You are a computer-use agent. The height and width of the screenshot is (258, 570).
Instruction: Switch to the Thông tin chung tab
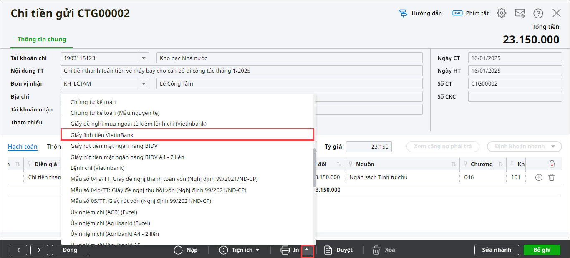(x=42, y=39)
